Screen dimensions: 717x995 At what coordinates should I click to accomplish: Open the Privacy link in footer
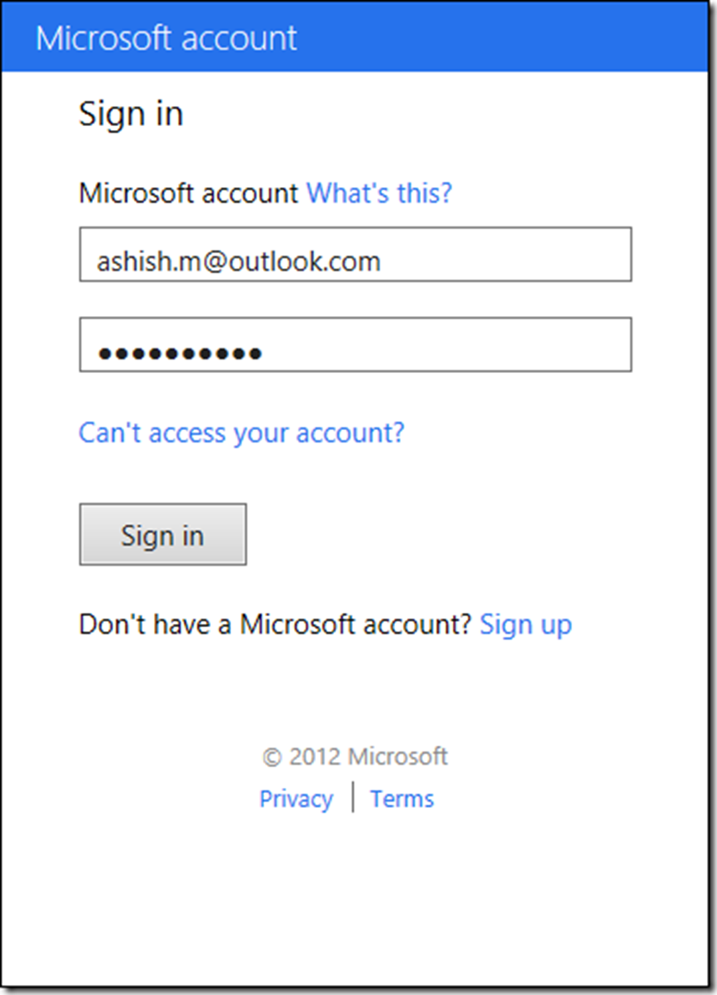pyautogui.click(x=296, y=799)
